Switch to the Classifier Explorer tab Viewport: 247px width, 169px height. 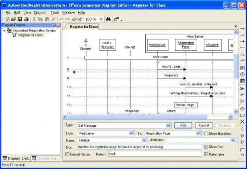point(46,158)
